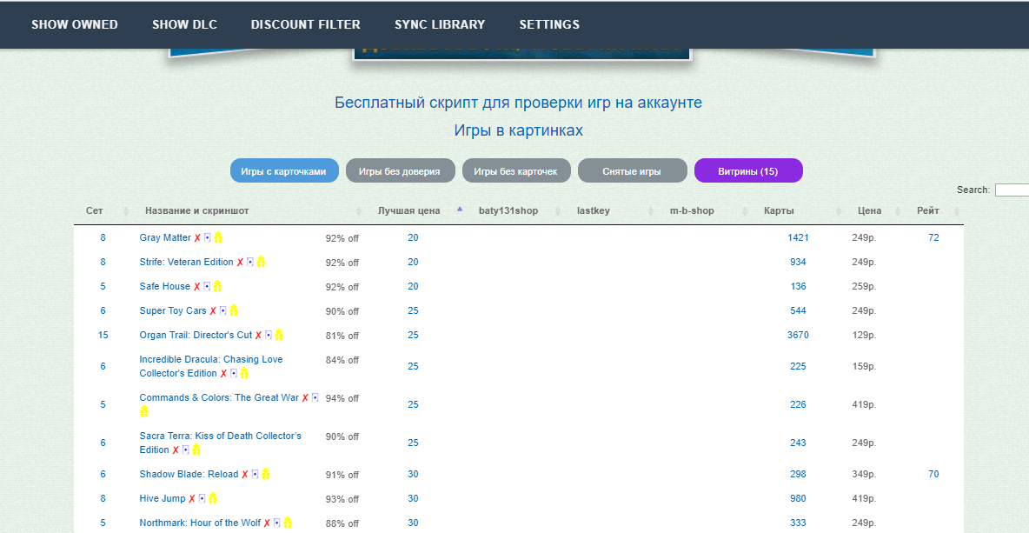Click the red X icon next to Gray Matter
Screen dimensions: 1029x533
coord(197,237)
